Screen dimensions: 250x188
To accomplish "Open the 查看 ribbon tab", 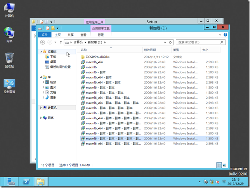I will (83, 35).
